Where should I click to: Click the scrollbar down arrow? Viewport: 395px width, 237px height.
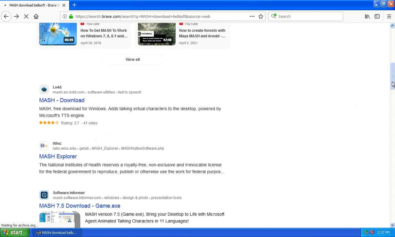[393, 225]
